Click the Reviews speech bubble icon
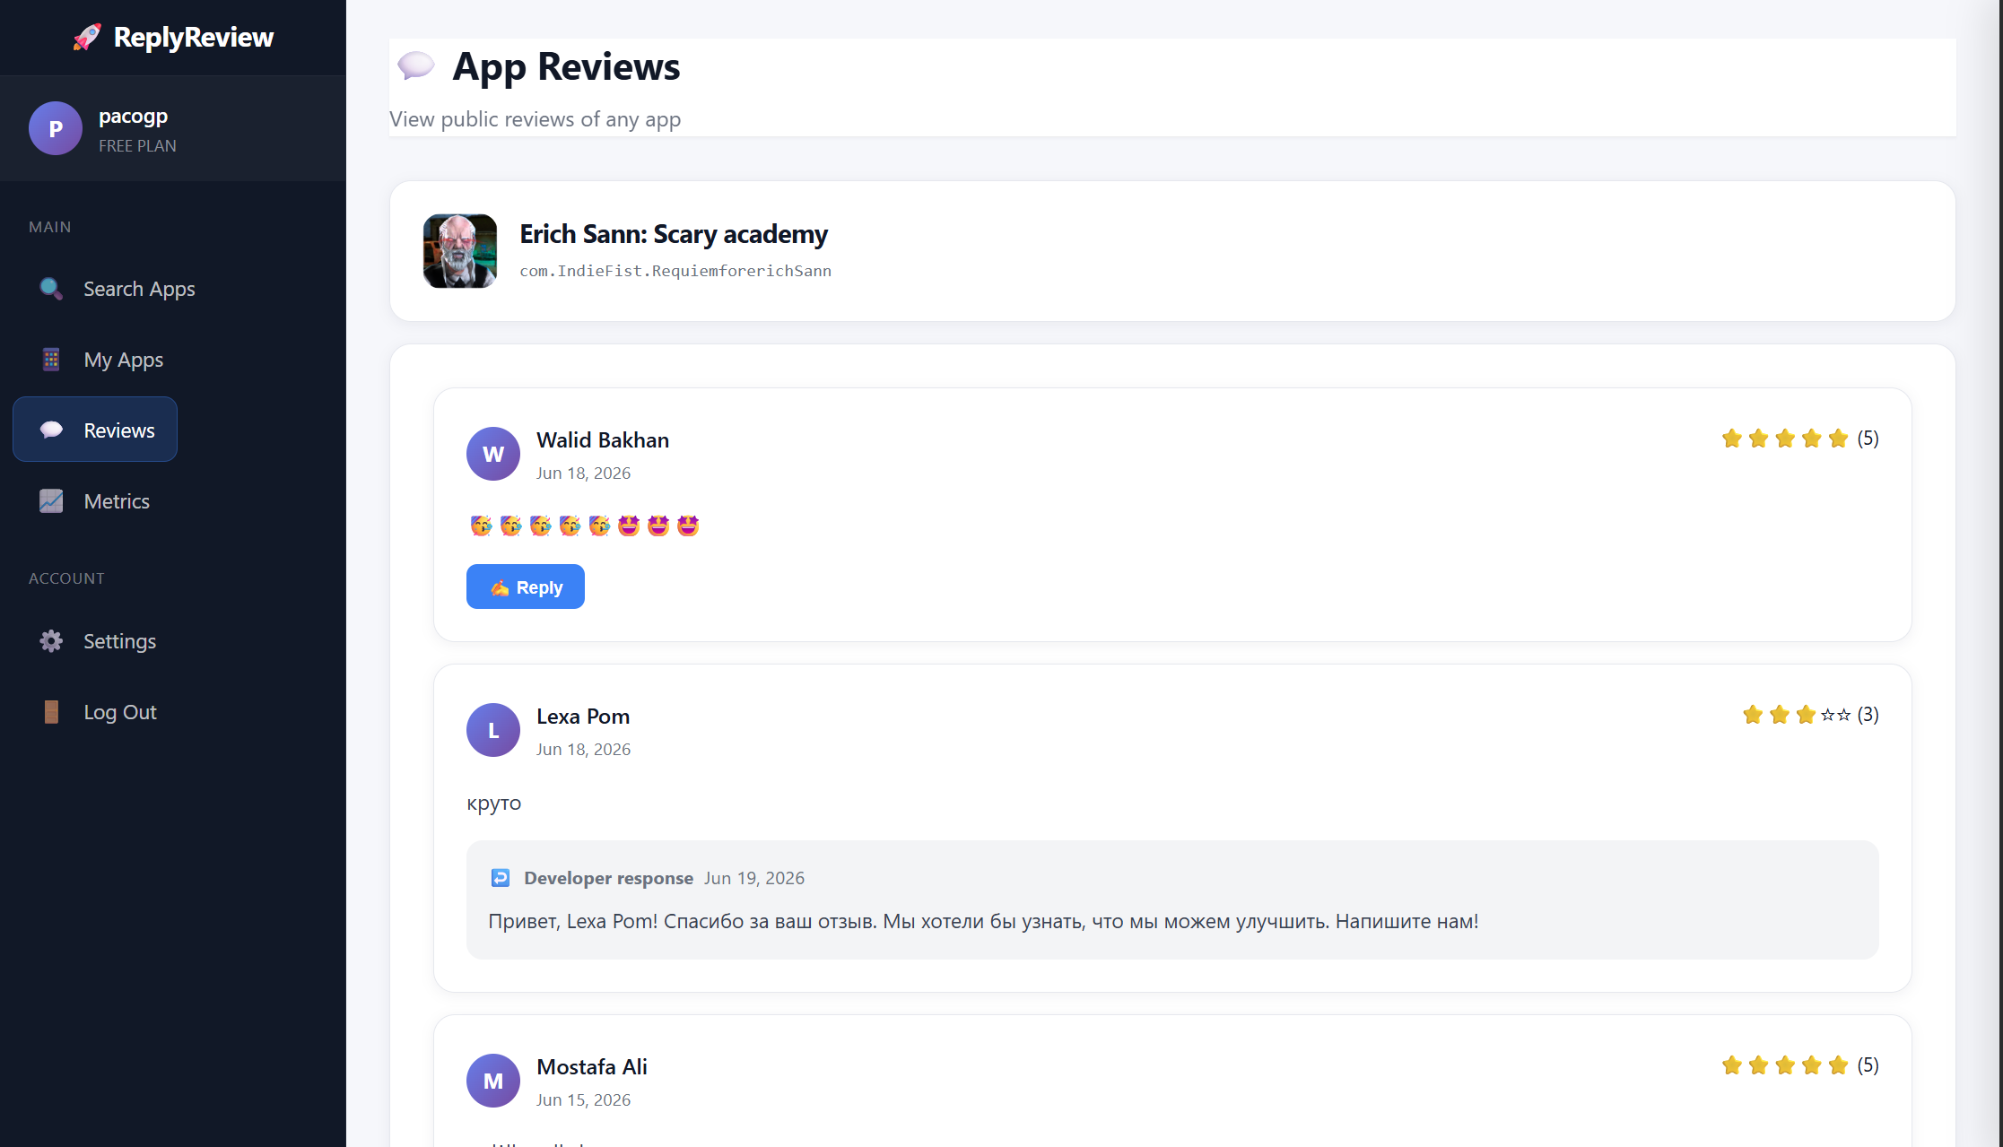2003x1147 pixels. [x=51, y=430]
